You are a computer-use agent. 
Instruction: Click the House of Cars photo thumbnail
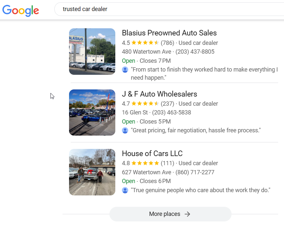point(92,172)
